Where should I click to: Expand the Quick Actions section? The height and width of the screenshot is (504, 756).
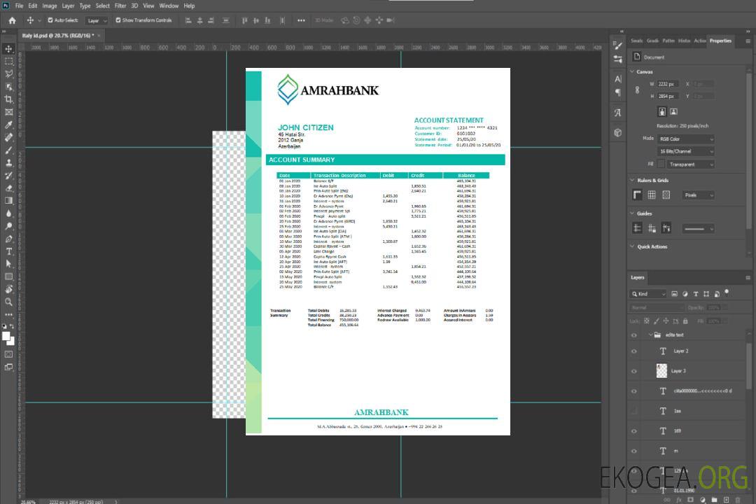pos(632,246)
